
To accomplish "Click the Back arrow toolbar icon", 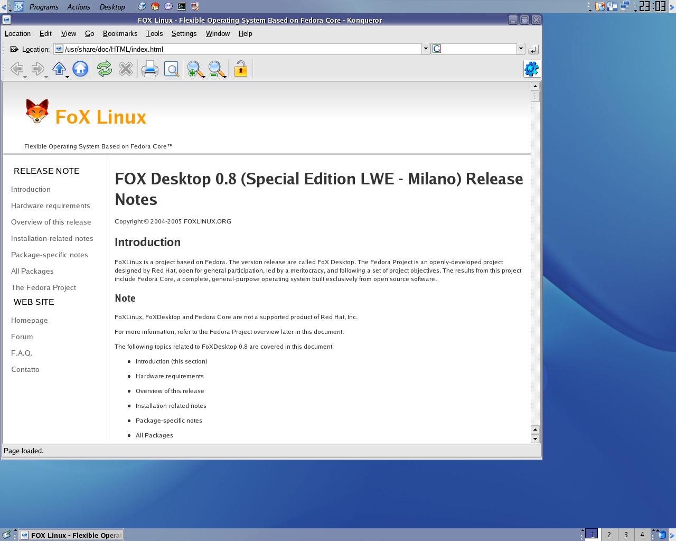I will pyautogui.click(x=17, y=69).
